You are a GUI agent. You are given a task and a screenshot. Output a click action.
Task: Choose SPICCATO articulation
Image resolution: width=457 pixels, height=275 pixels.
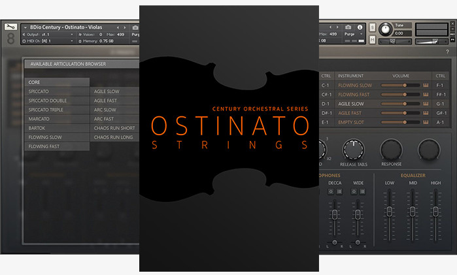coord(57,91)
